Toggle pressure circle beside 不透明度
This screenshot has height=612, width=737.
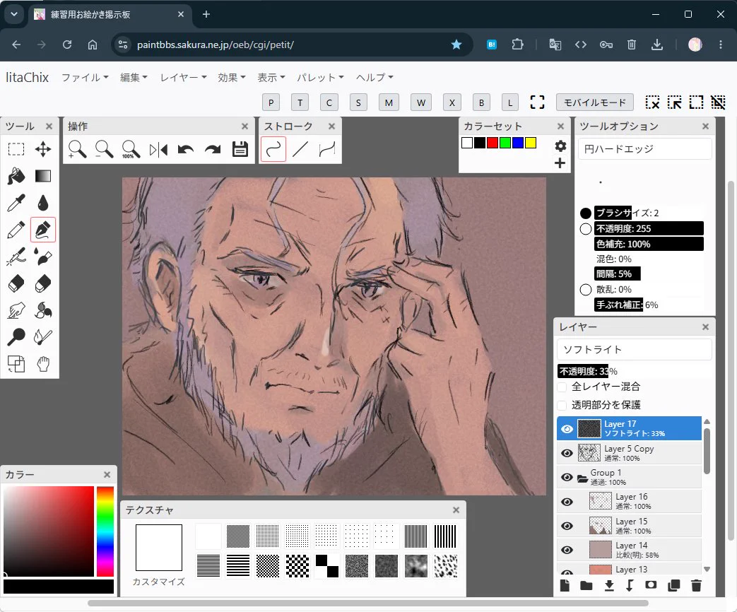[x=586, y=229]
